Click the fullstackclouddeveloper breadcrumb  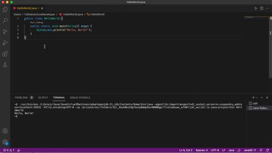pyautogui.click(x=40, y=14)
